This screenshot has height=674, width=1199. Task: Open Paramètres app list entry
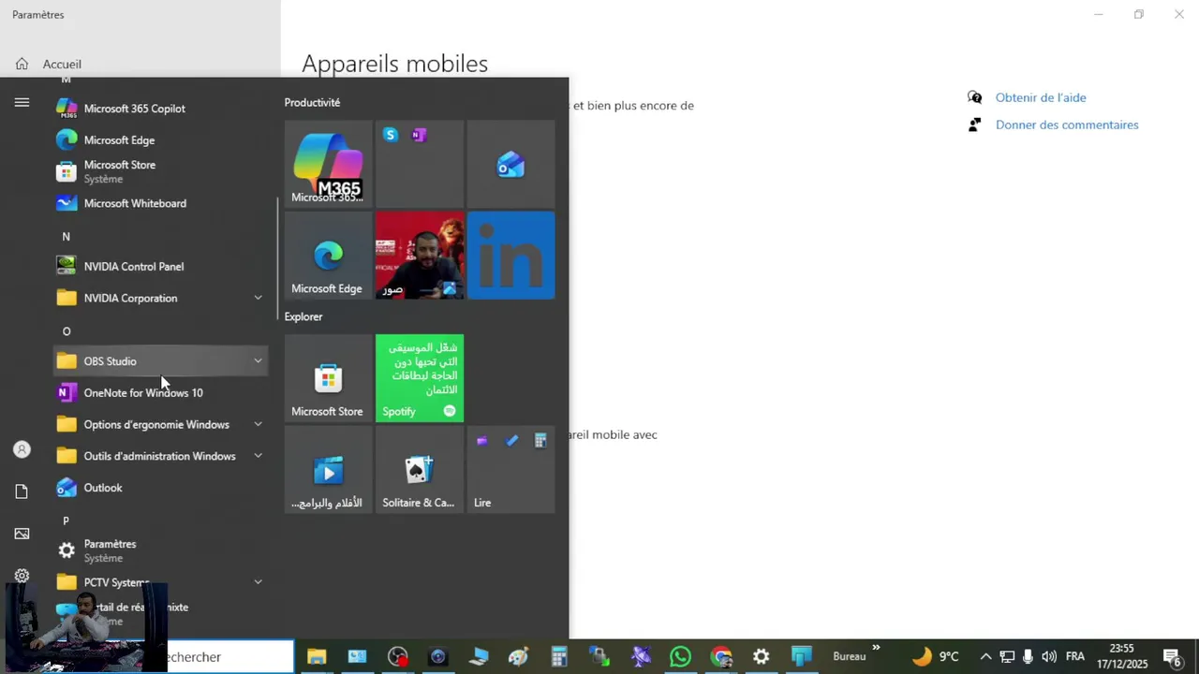[160, 550]
